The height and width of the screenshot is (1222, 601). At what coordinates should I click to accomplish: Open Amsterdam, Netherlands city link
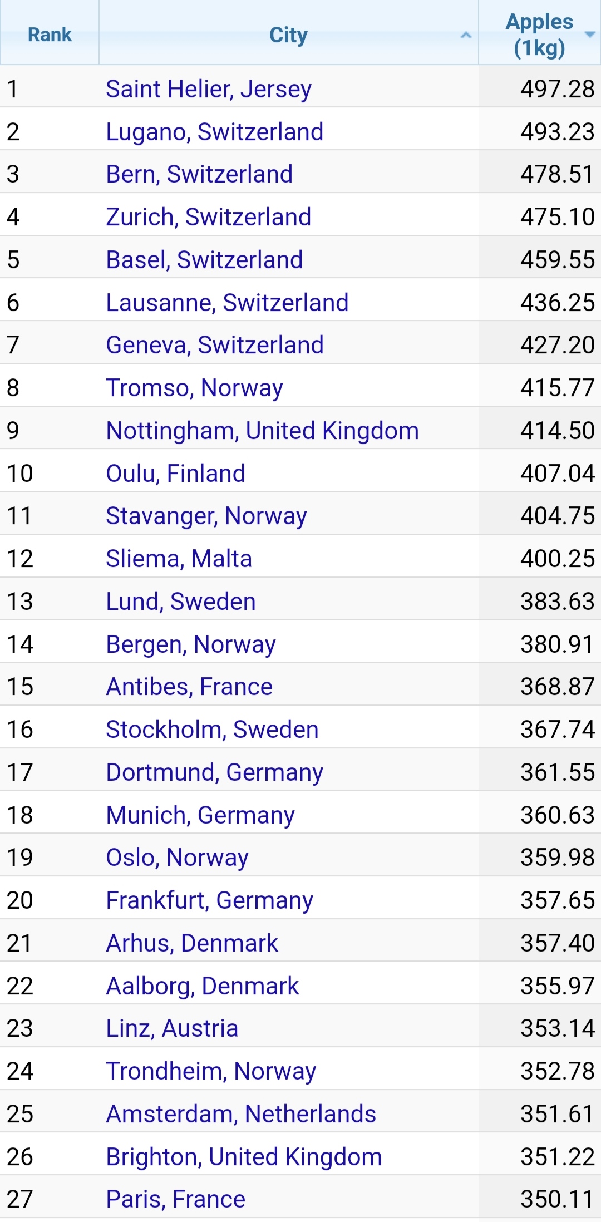click(241, 1114)
